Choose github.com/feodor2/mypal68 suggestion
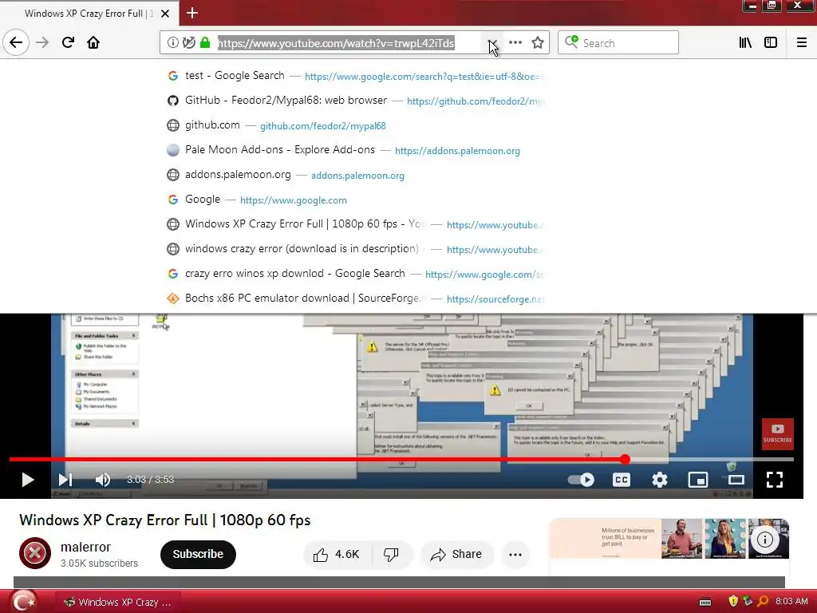Screen dimensions: 817x613 coord(354,125)
